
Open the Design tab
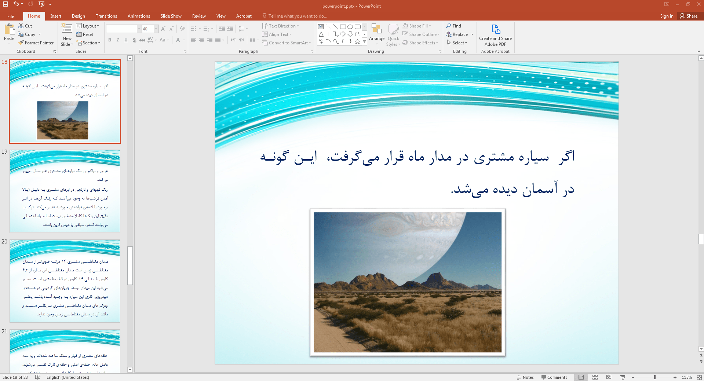click(79, 16)
